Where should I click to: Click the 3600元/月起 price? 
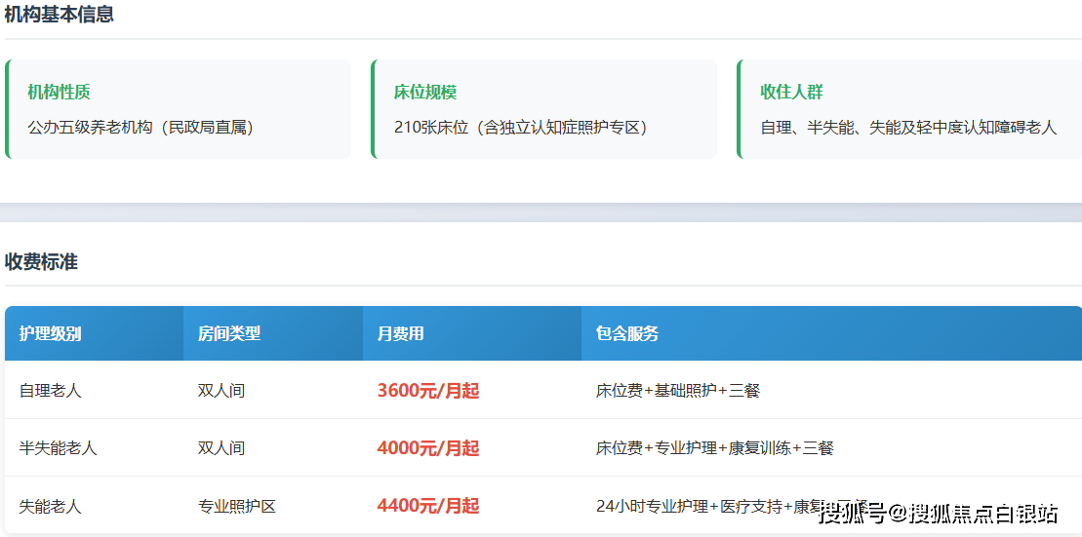point(428,391)
